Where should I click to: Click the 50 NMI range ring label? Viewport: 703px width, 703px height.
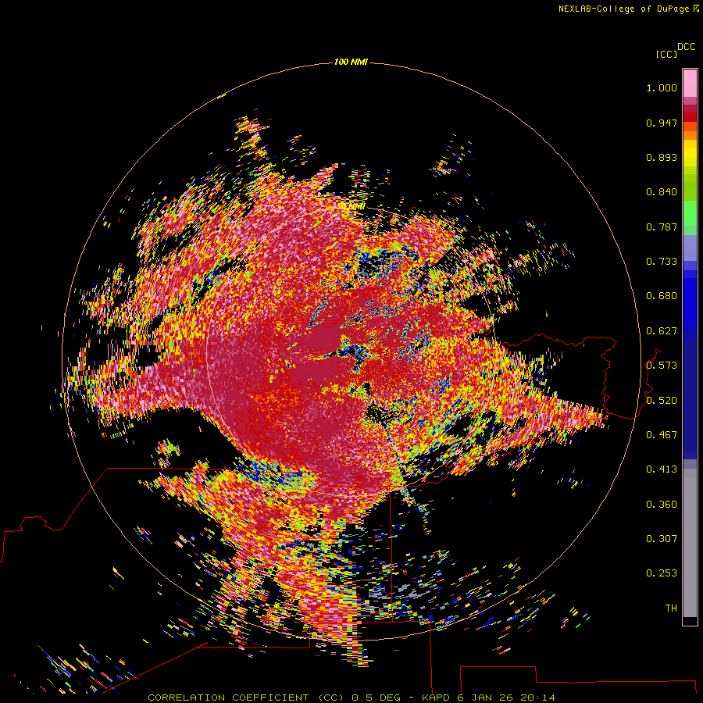click(351, 206)
